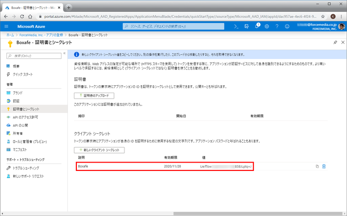Open Azure help question mark
The image size is (347, 216).
pos(277,27)
